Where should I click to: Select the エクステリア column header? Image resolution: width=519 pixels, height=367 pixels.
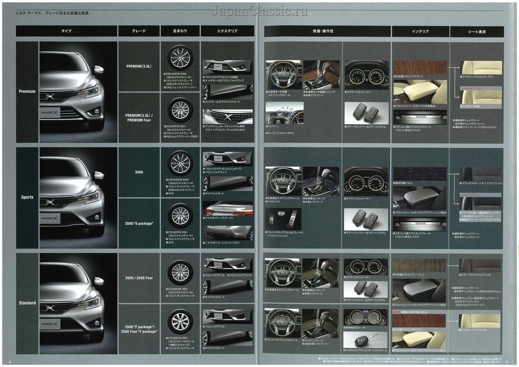coord(228,31)
